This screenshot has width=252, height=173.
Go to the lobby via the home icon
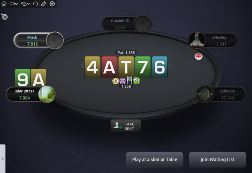tap(4, 4)
